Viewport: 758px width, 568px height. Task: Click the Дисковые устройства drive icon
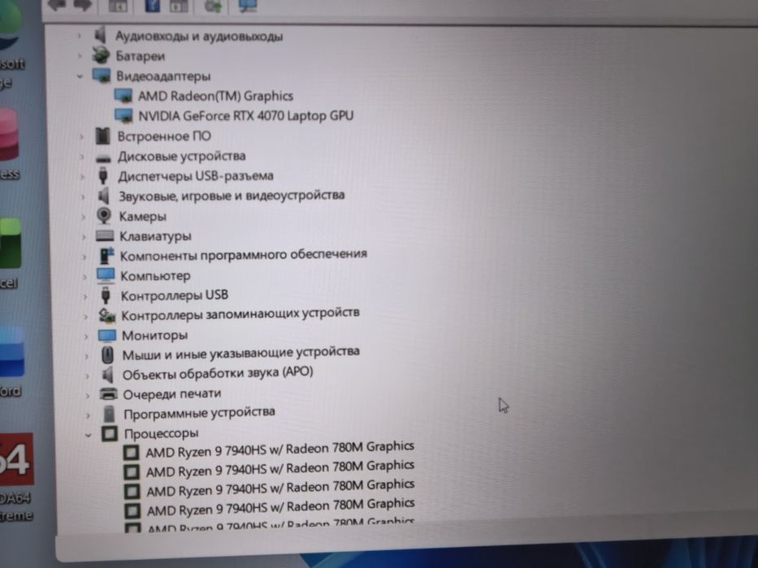point(103,158)
